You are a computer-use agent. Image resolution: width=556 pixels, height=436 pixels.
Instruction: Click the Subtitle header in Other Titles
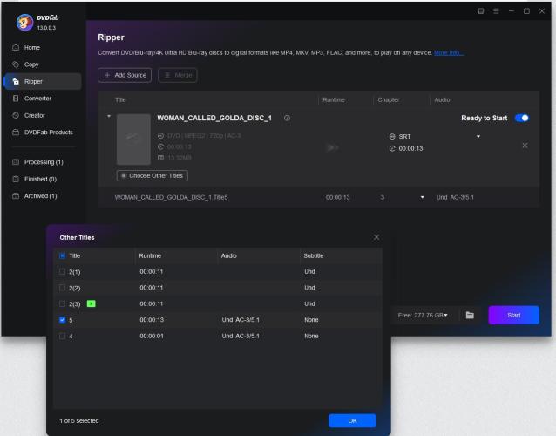click(314, 255)
